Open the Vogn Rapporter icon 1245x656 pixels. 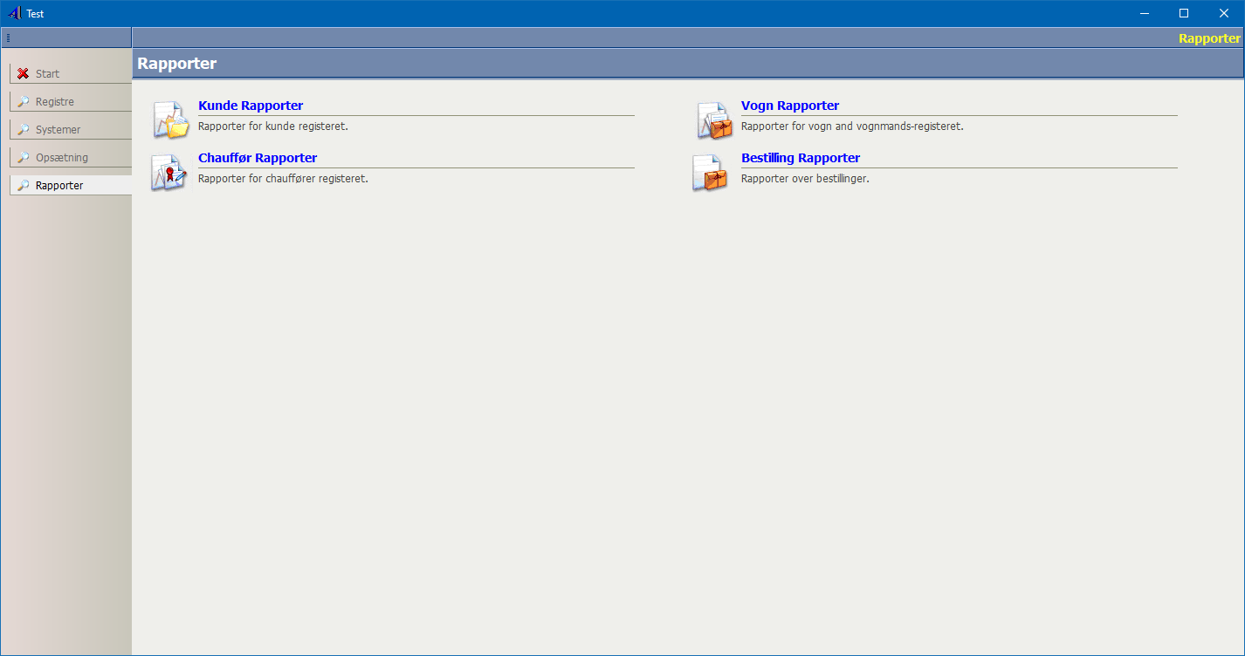tap(713, 120)
